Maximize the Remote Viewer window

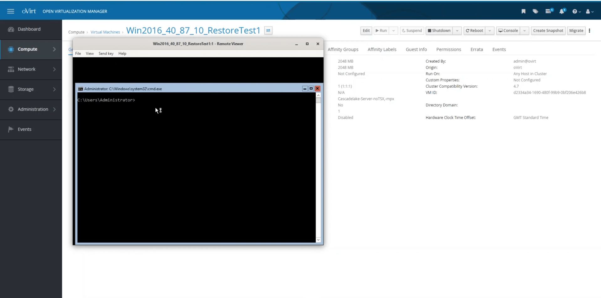click(x=307, y=44)
